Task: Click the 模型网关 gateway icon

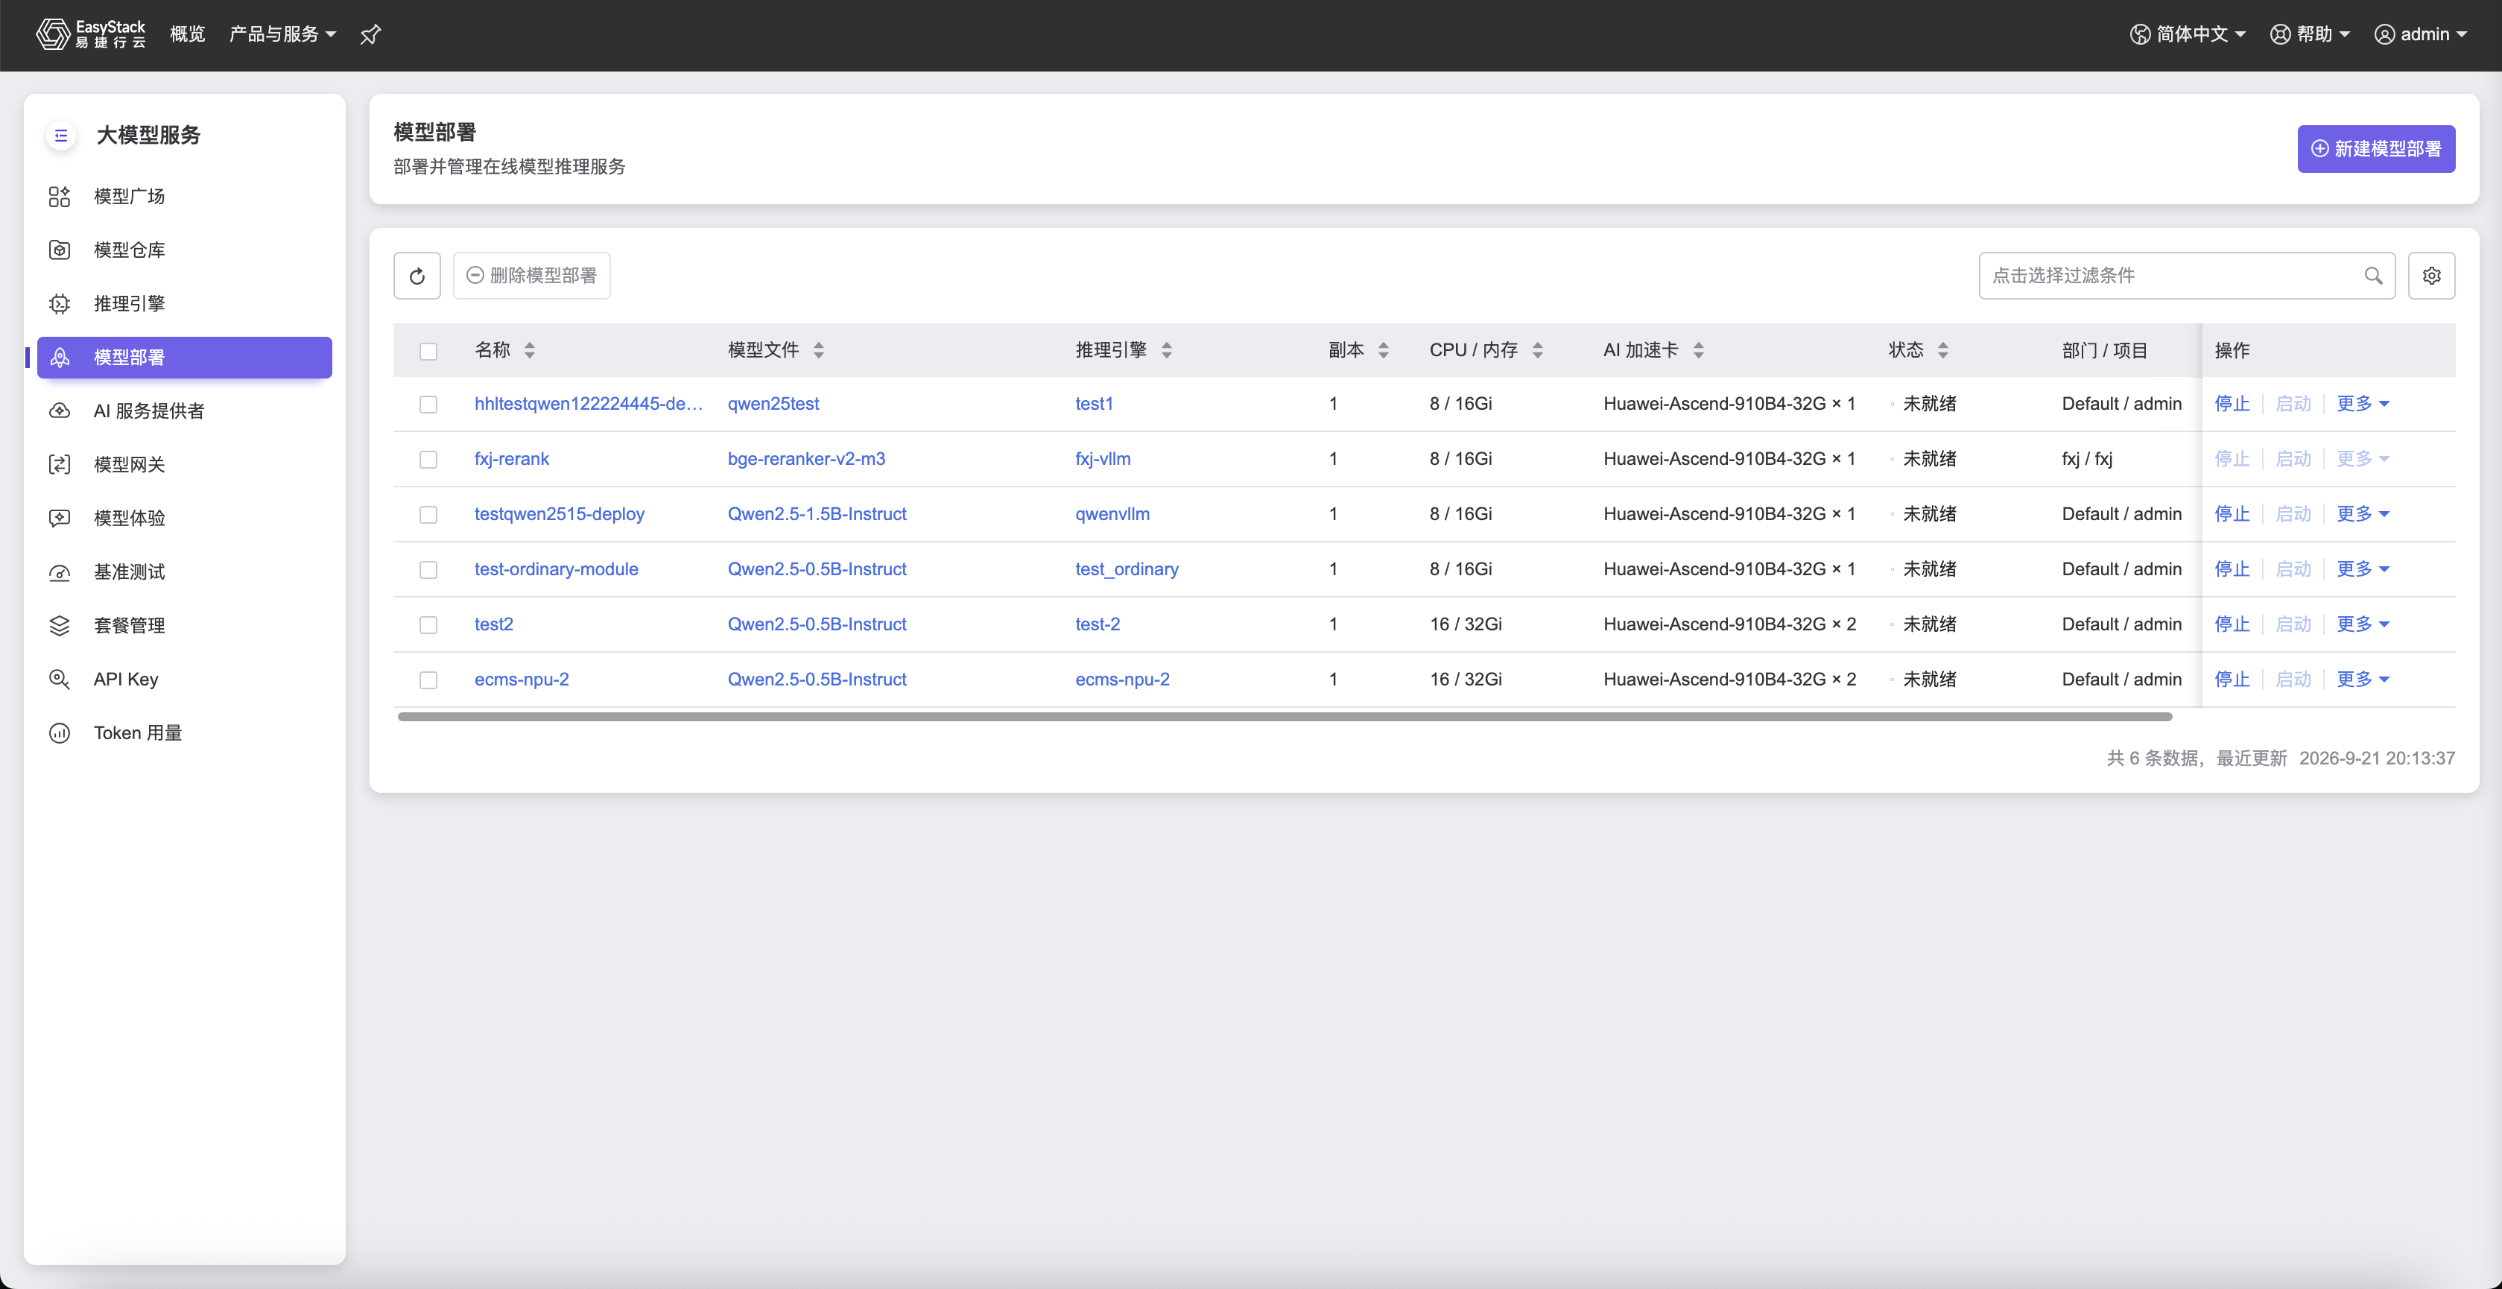Action: coord(60,464)
